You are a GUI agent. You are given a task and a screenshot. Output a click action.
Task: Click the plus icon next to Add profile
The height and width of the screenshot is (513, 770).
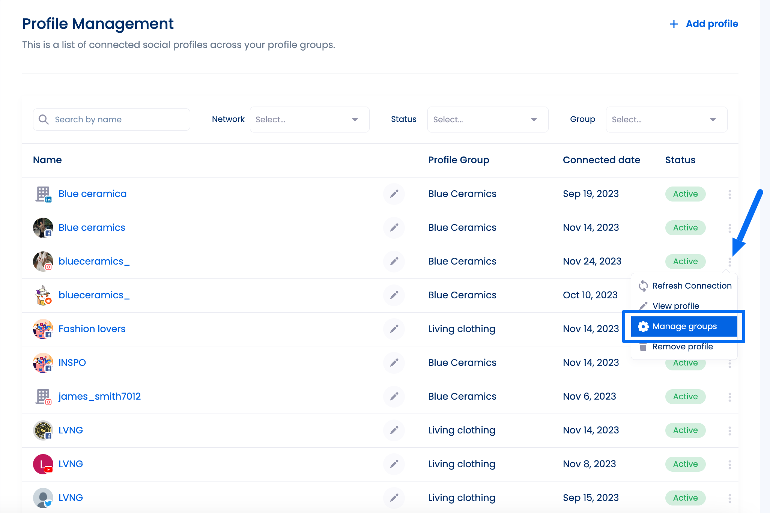pos(674,24)
